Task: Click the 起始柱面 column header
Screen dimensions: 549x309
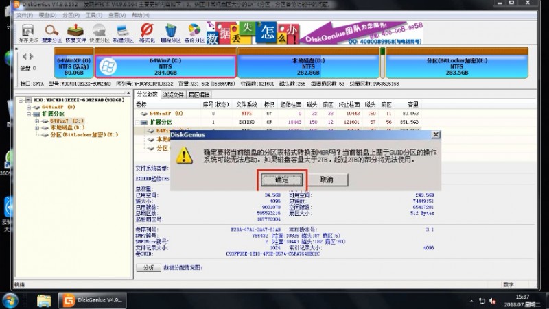Action: [290, 105]
